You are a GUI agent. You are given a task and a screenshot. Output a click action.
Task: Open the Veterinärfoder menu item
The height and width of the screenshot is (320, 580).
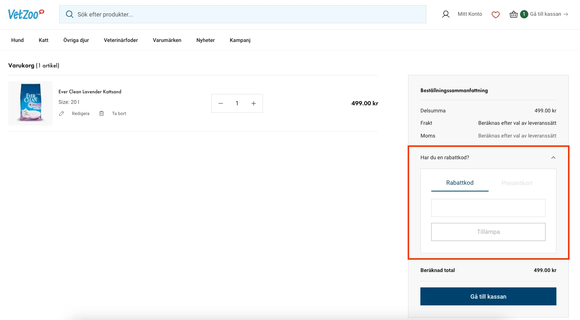coord(121,40)
